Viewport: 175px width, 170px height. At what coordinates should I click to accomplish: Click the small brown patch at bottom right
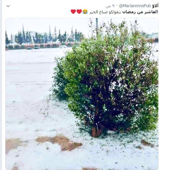pos(147,143)
